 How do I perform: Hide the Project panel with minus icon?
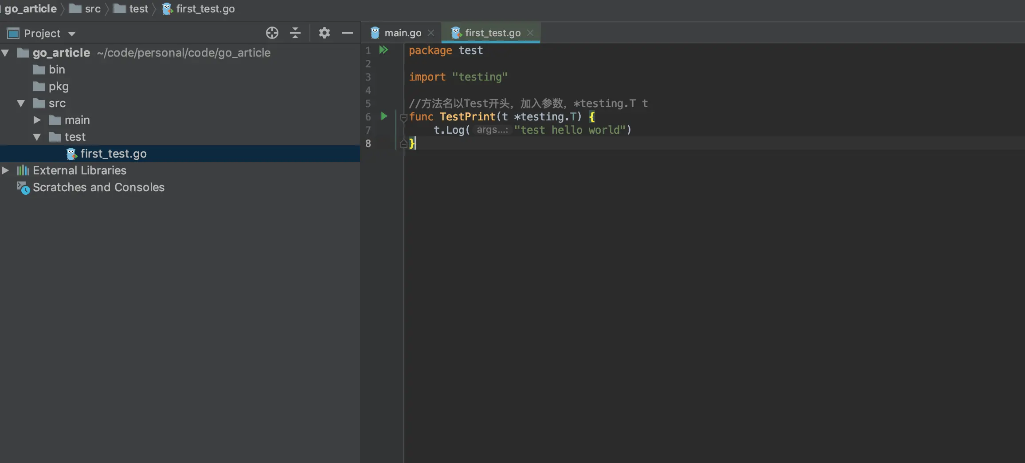(x=348, y=33)
